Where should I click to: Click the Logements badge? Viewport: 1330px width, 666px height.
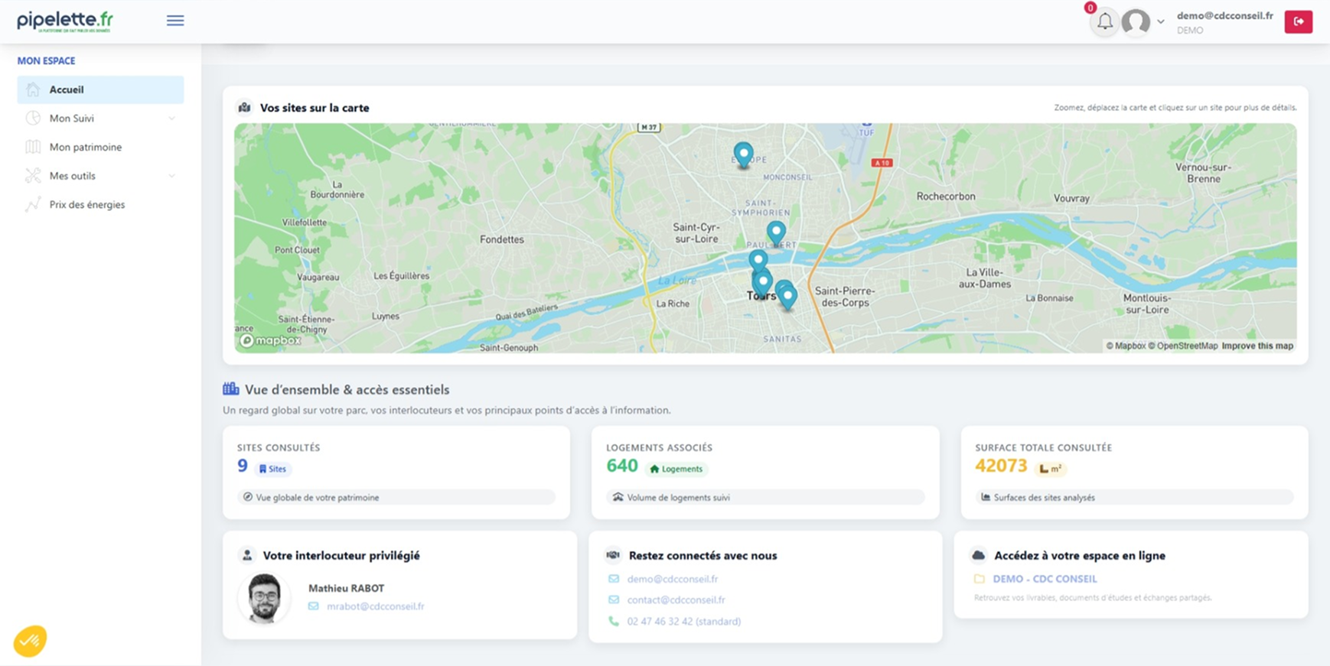tap(676, 469)
